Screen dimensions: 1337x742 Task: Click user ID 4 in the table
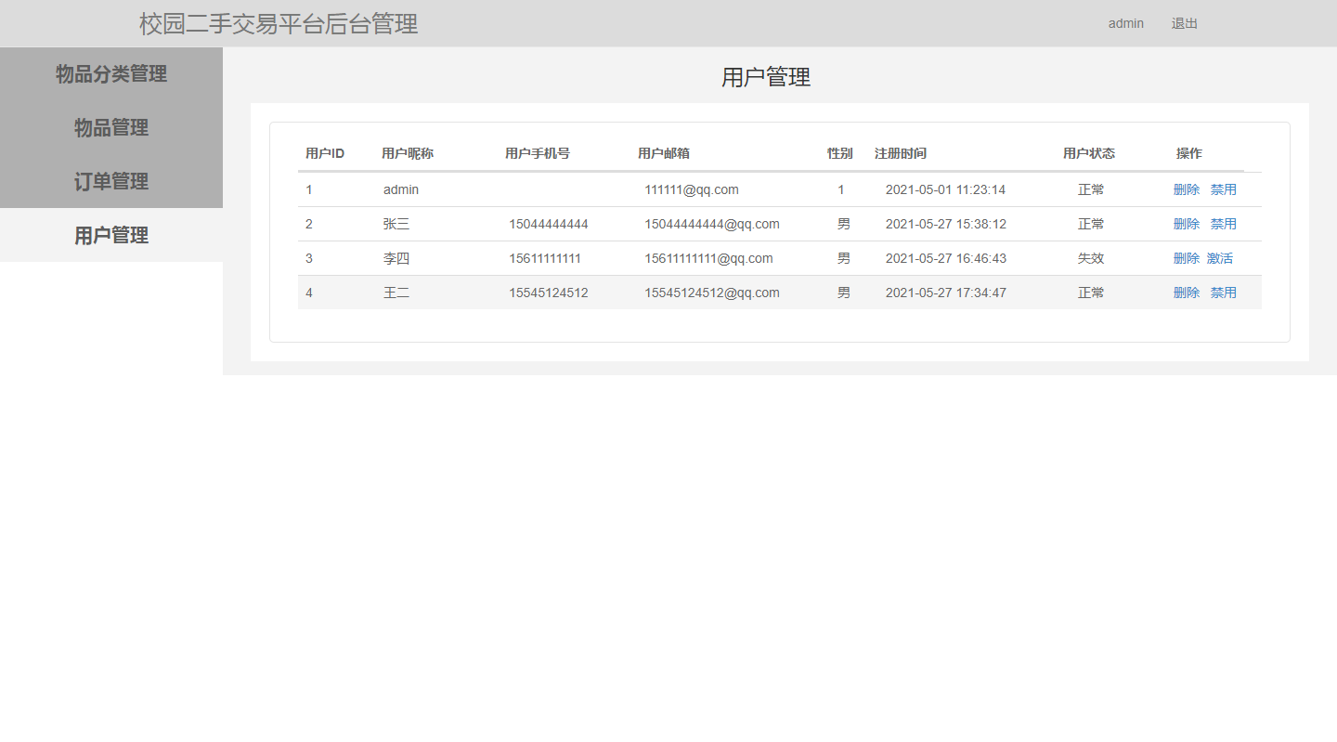[309, 293]
